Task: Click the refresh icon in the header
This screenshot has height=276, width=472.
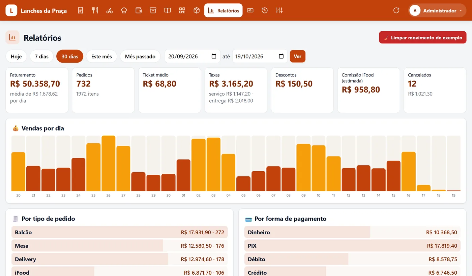Action: 396,10
